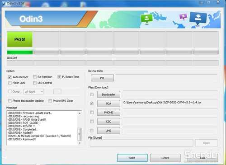226x165 pixels.
Task: Click the PIT button
Action: pyautogui.click(x=102, y=78)
